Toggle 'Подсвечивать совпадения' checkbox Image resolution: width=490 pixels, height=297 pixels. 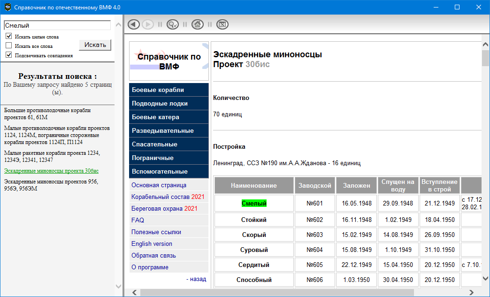click(9, 55)
